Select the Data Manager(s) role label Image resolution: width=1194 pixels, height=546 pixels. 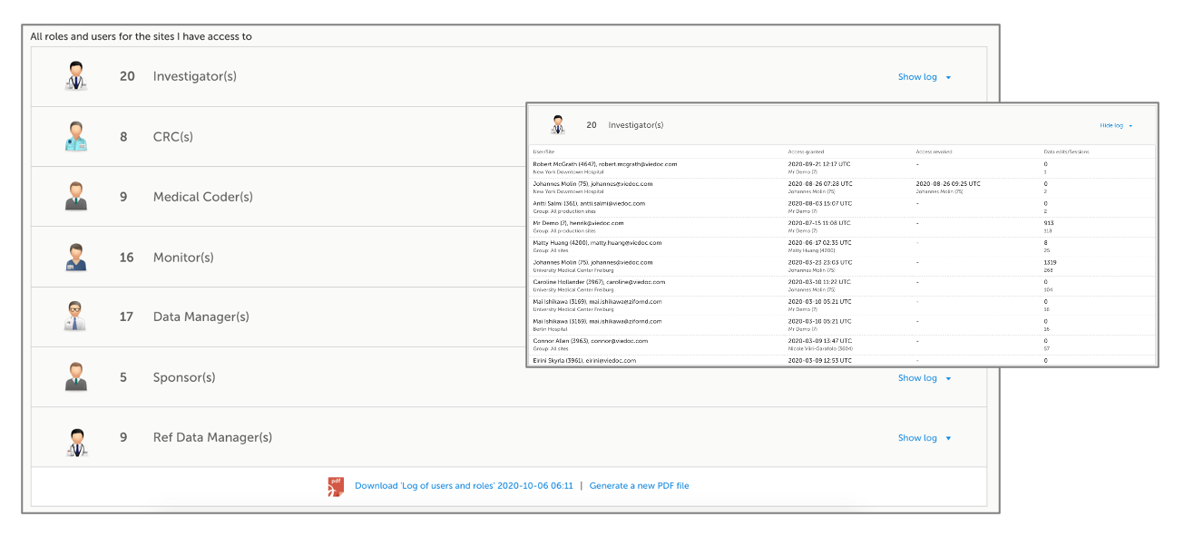click(x=201, y=317)
